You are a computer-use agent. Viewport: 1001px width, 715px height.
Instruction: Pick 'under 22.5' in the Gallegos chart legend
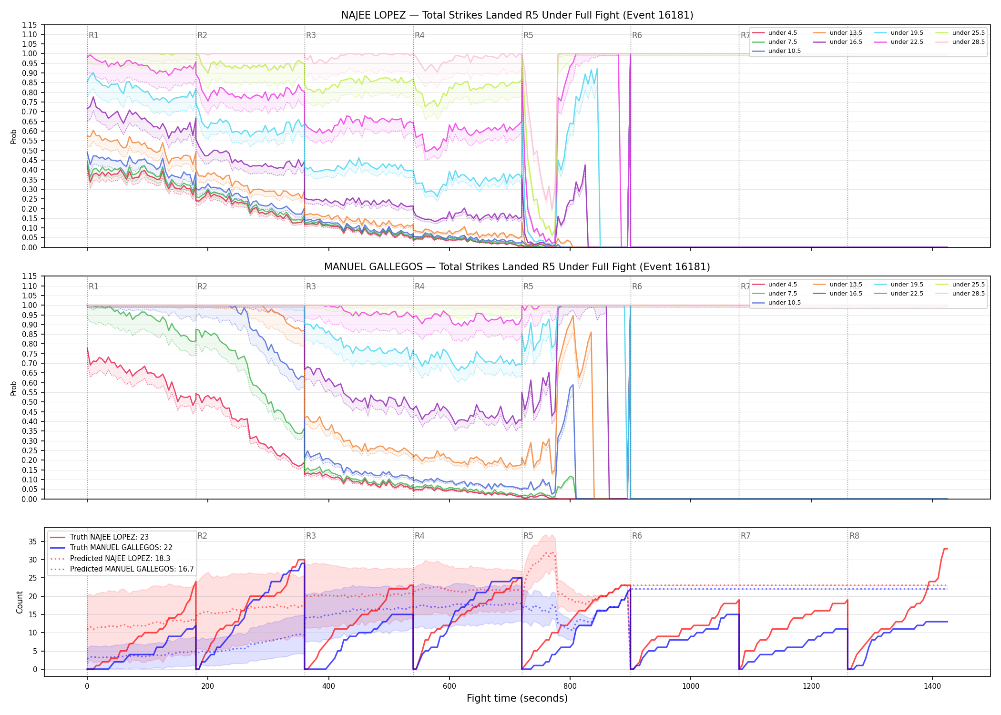[899, 294]
